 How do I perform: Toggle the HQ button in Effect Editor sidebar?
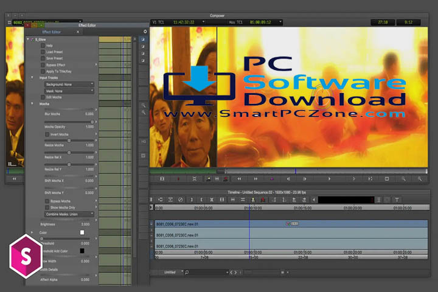tap(144, 142)
